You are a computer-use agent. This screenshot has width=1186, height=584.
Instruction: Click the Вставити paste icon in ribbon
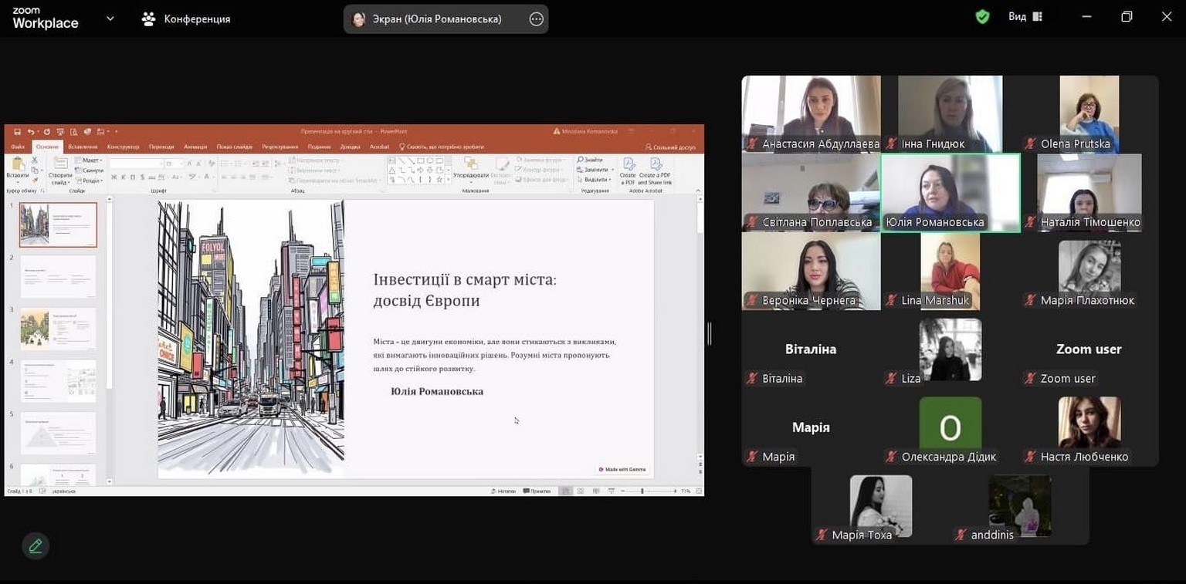pyautogui.click(x=18, y=165)
